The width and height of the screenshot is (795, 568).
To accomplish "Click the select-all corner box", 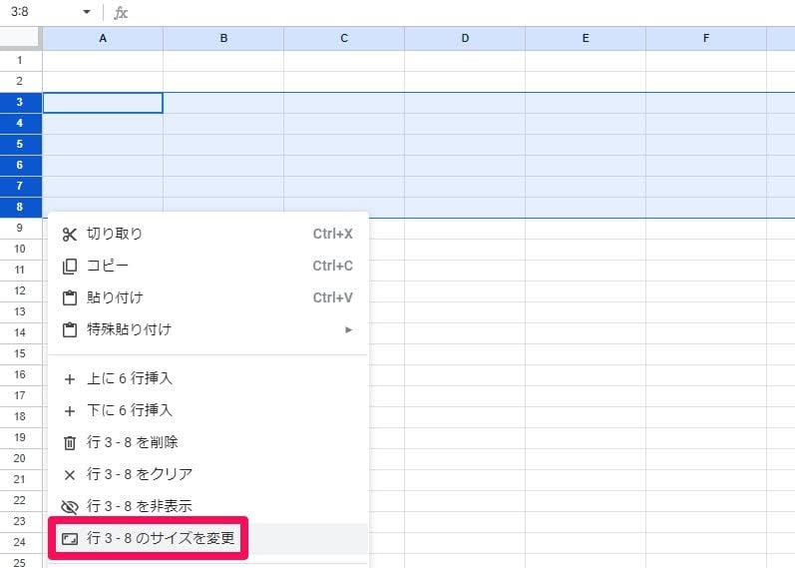I will (x=20, y=38).
